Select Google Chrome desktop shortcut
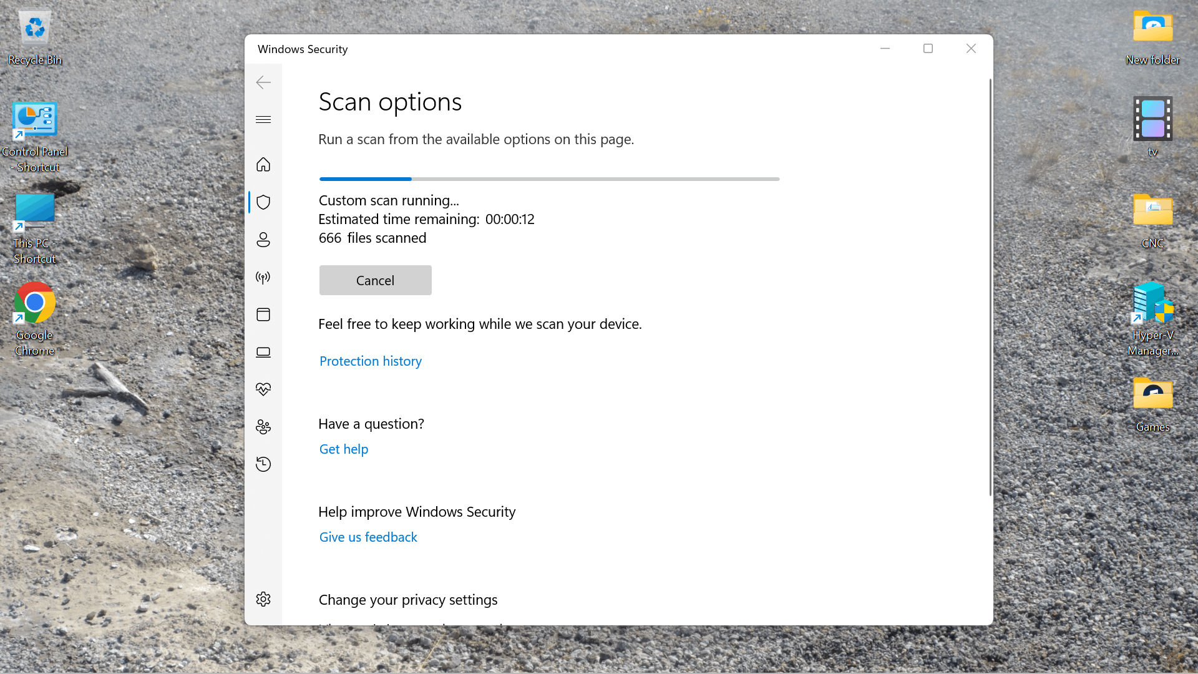Image resolution: width=1198 pixels, height=674 pixels. click(x=35, y=320)
